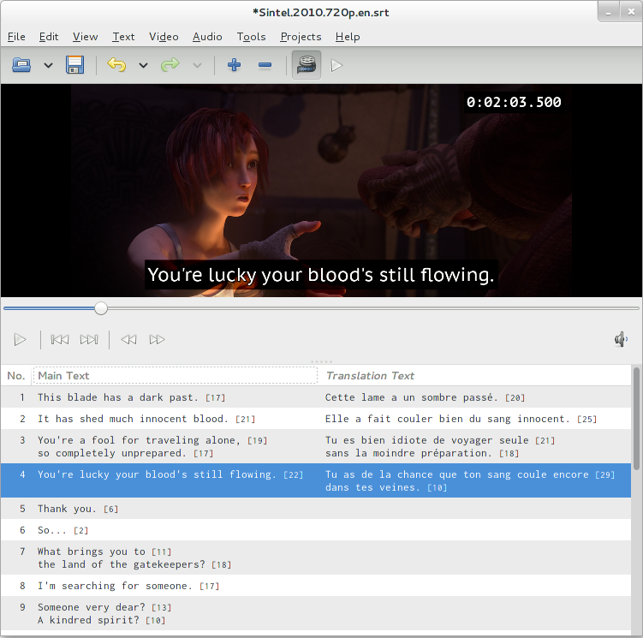The width and height of the screenshot is (643, 638).
Task: Click the video seek slider handle
Action: tap(101, 308)
